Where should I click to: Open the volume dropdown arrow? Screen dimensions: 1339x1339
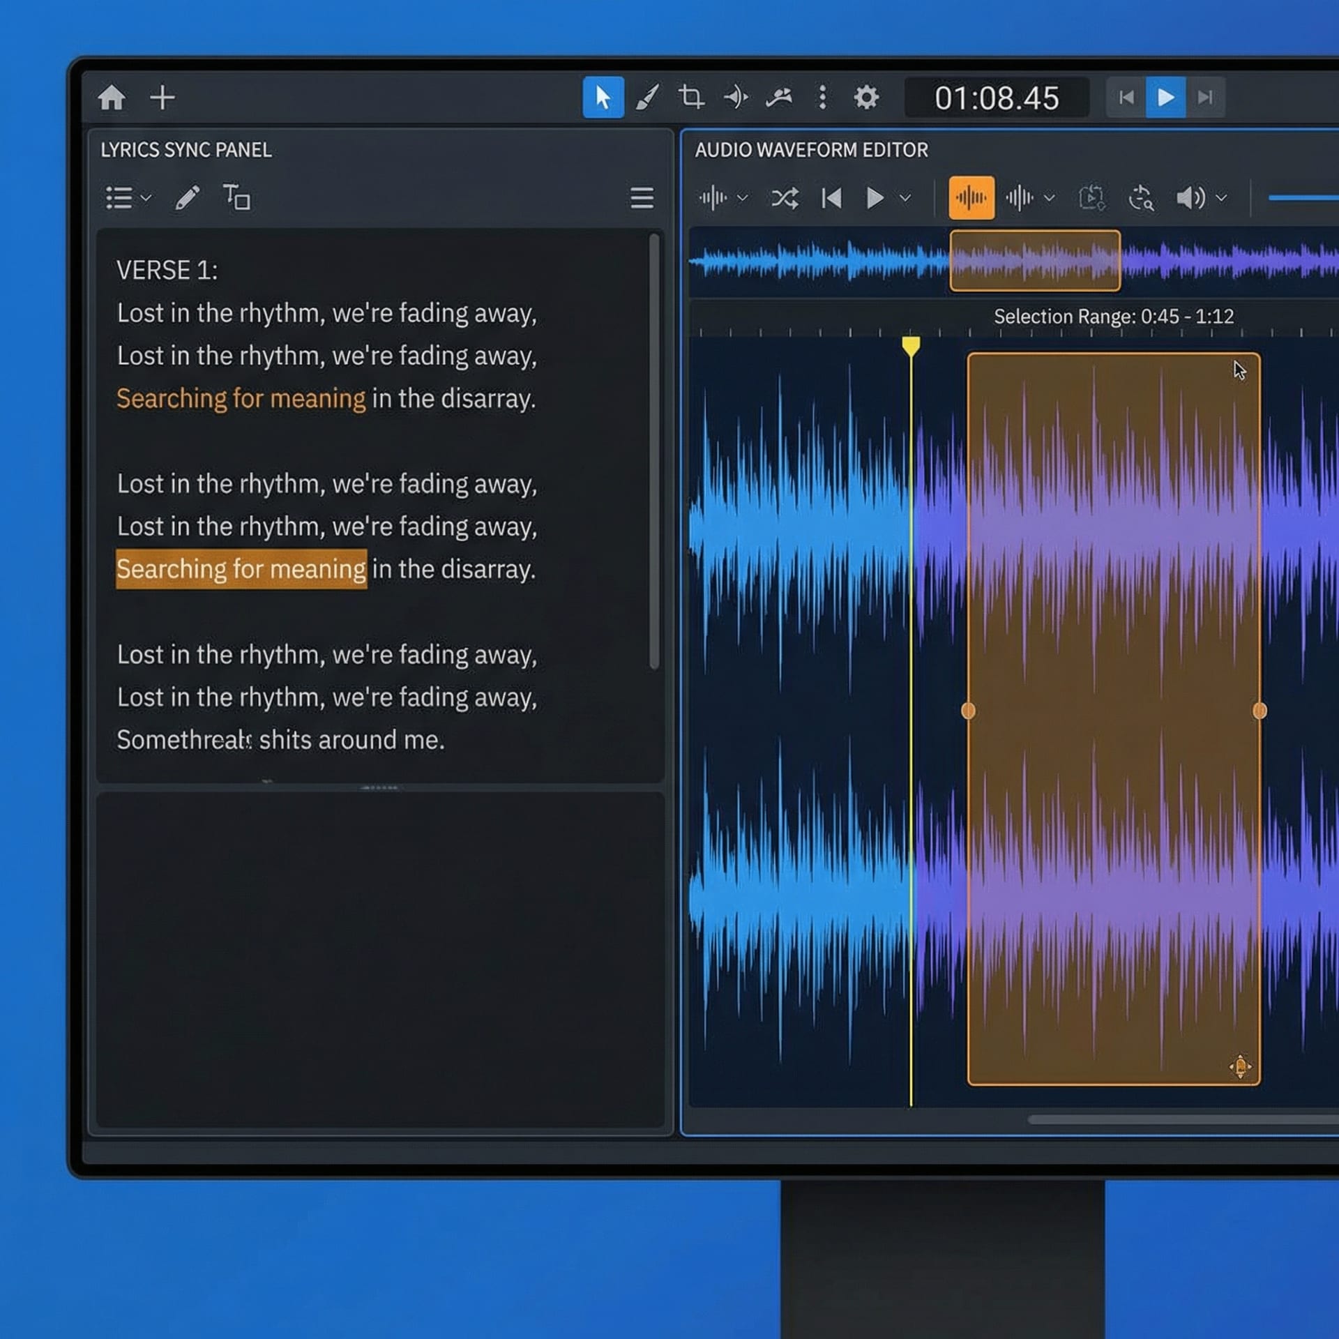(1221, 198)
